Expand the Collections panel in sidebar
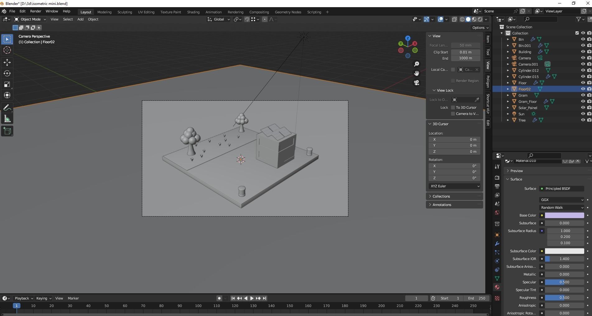592x316 pixels. (x=454, y=196)
